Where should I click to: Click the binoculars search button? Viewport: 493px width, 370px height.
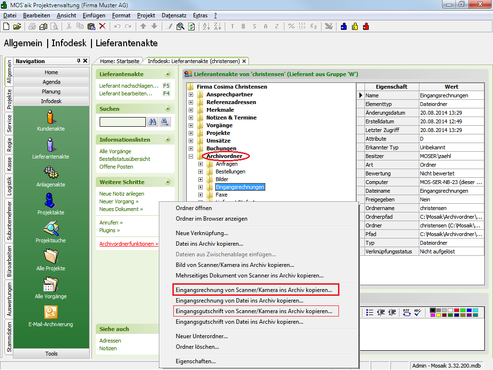point(153,122)
